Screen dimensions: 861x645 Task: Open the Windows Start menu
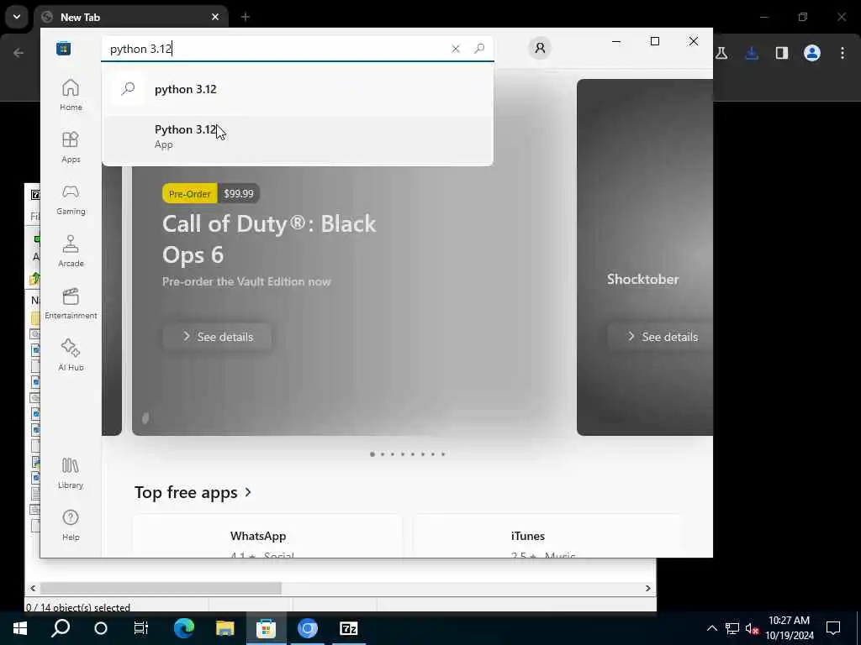[20, 628]
